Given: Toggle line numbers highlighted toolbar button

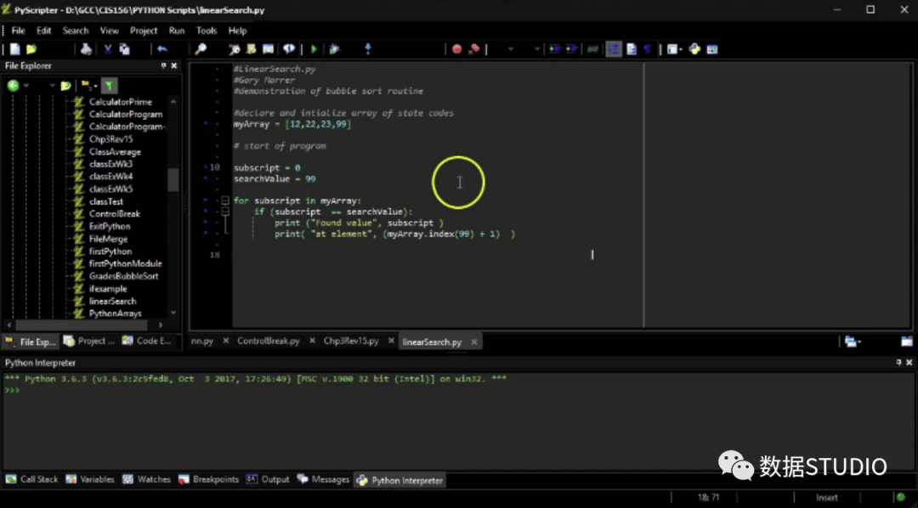Looking at the screenshot, I should pyautogui.click(x=614, y=49).
